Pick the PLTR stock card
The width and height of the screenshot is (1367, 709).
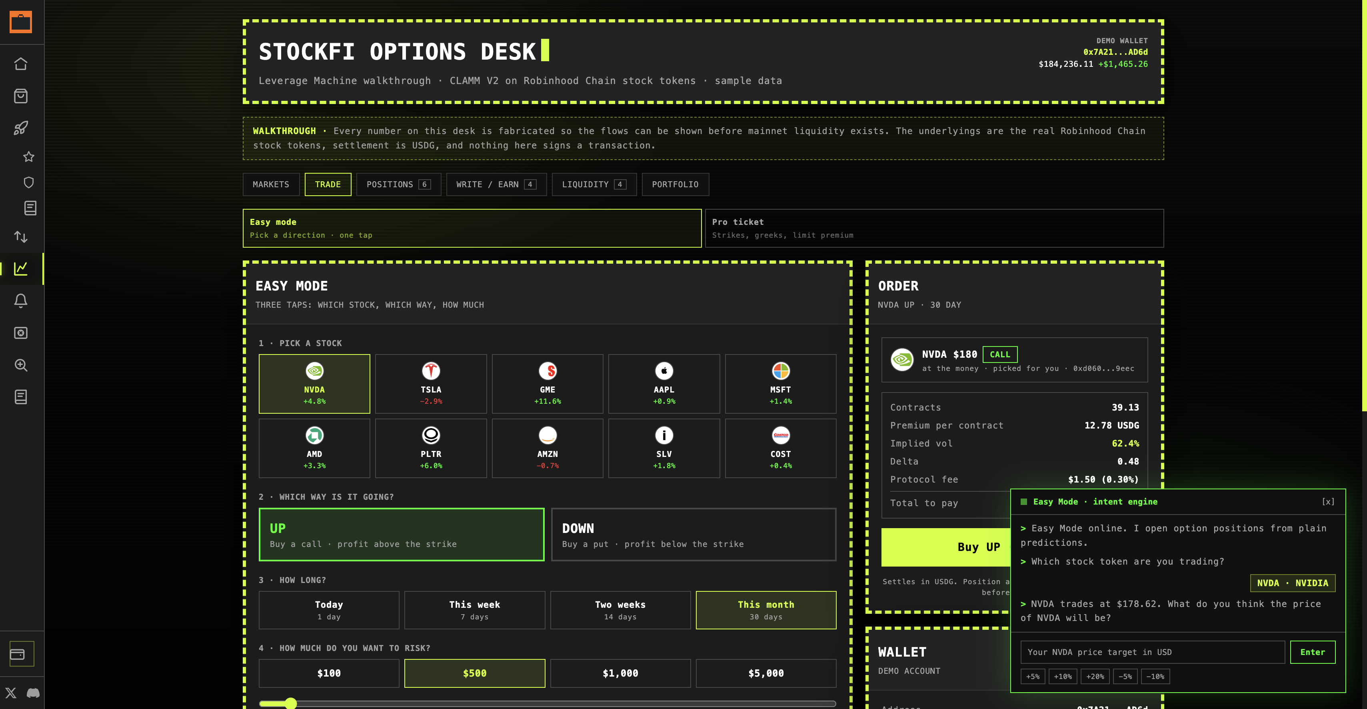[x=431, y=448]
